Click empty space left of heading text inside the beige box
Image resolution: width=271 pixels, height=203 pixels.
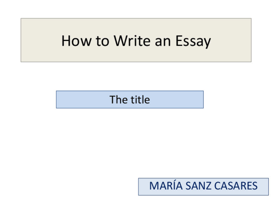pyautogui.click(x=40, y=40)
